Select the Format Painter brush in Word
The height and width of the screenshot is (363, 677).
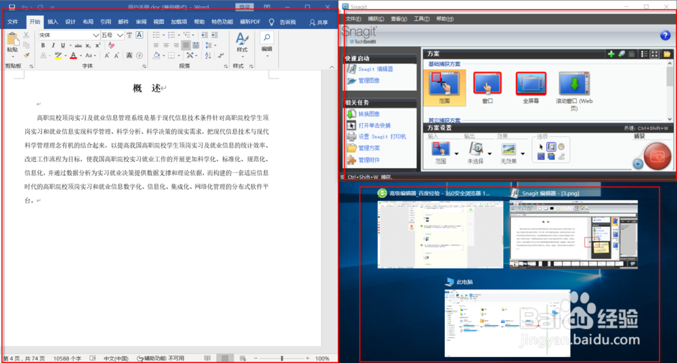26,56
